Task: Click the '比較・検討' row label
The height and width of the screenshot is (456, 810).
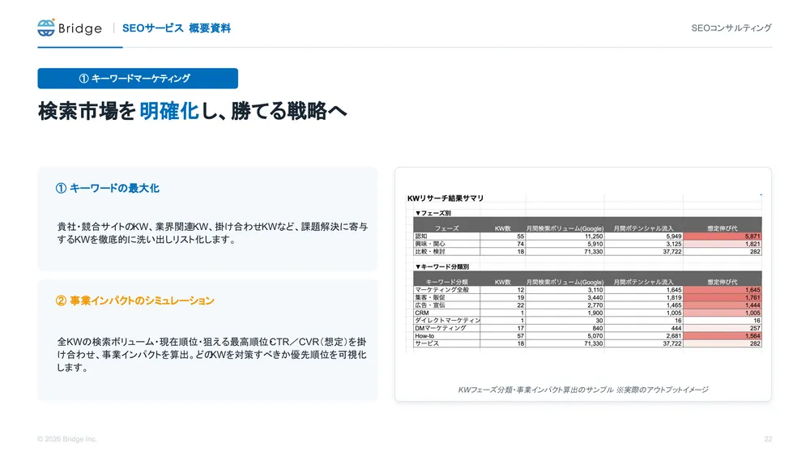Action: (430, 252)
